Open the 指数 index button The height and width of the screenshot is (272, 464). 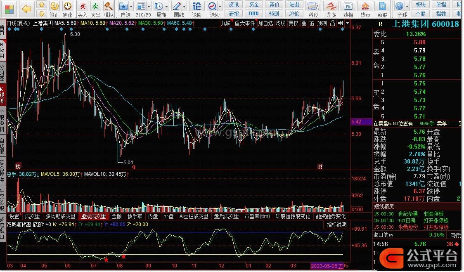[x=441, y=14]
